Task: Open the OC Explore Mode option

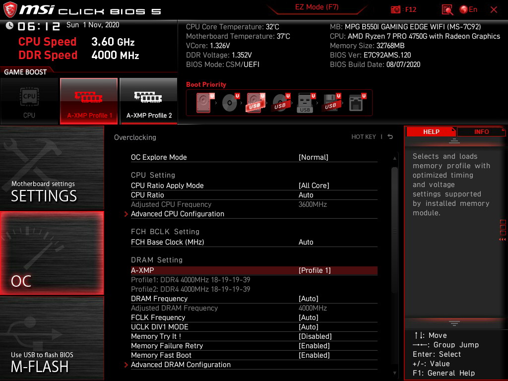Action: coord(254,157)
